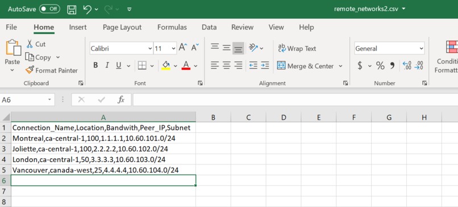The height and width of the screenshot is (207, 458).
Task: Click the Select All corner triangle
Action: pyautogui.click(x=6, y=117)
